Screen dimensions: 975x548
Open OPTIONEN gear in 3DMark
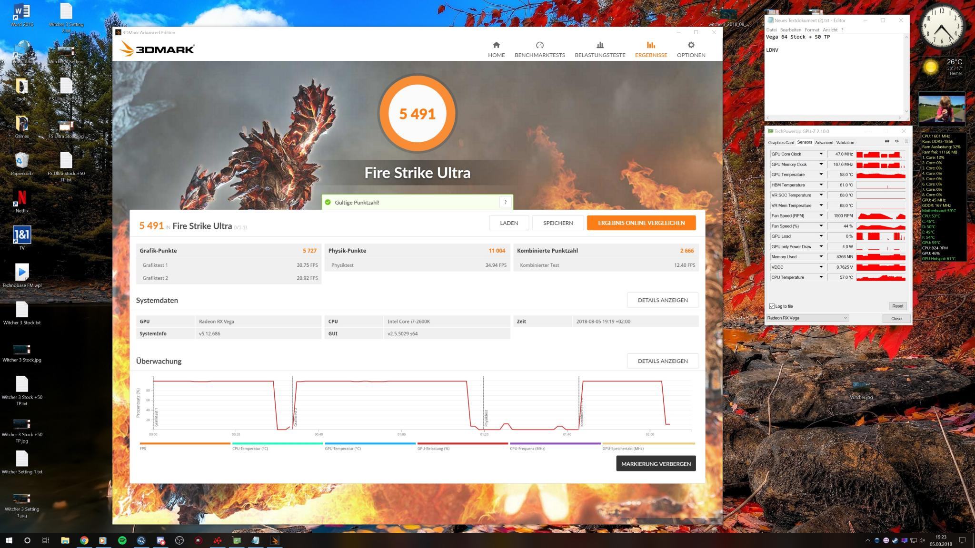coord(691,49)
